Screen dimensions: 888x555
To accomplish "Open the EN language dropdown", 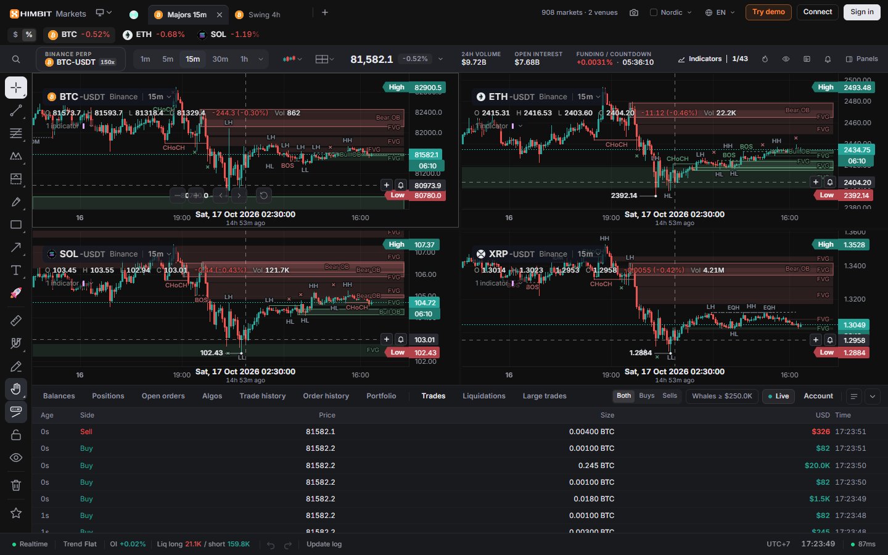I will 720,12.
